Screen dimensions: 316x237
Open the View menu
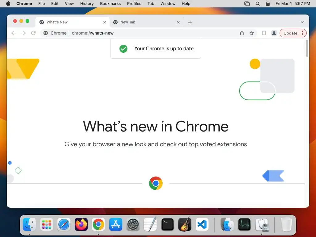point(69,4)
